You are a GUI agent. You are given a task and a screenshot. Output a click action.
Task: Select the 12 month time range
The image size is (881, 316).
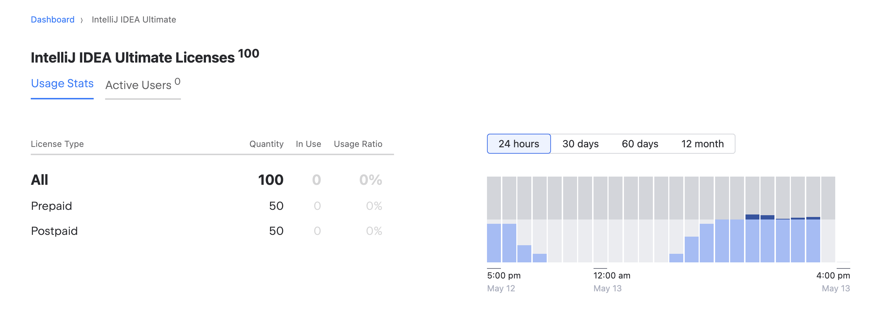pyautogui.click(x=702, y=144)
